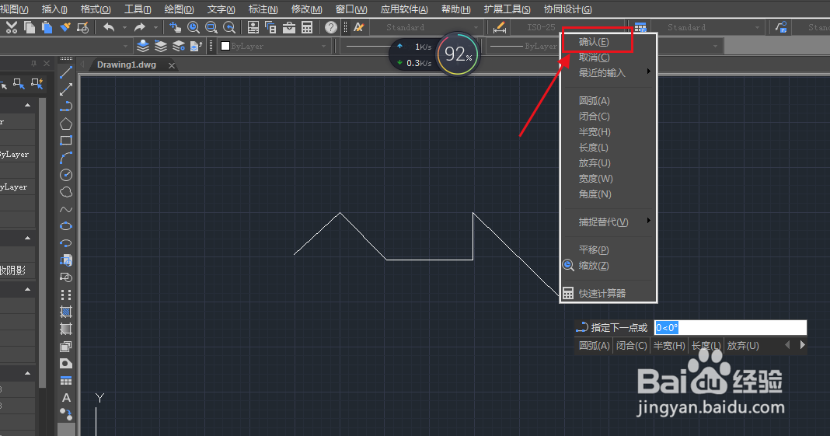
Task: Select the Arc tool
Action: pyautogui.click(x=66, y=158)
